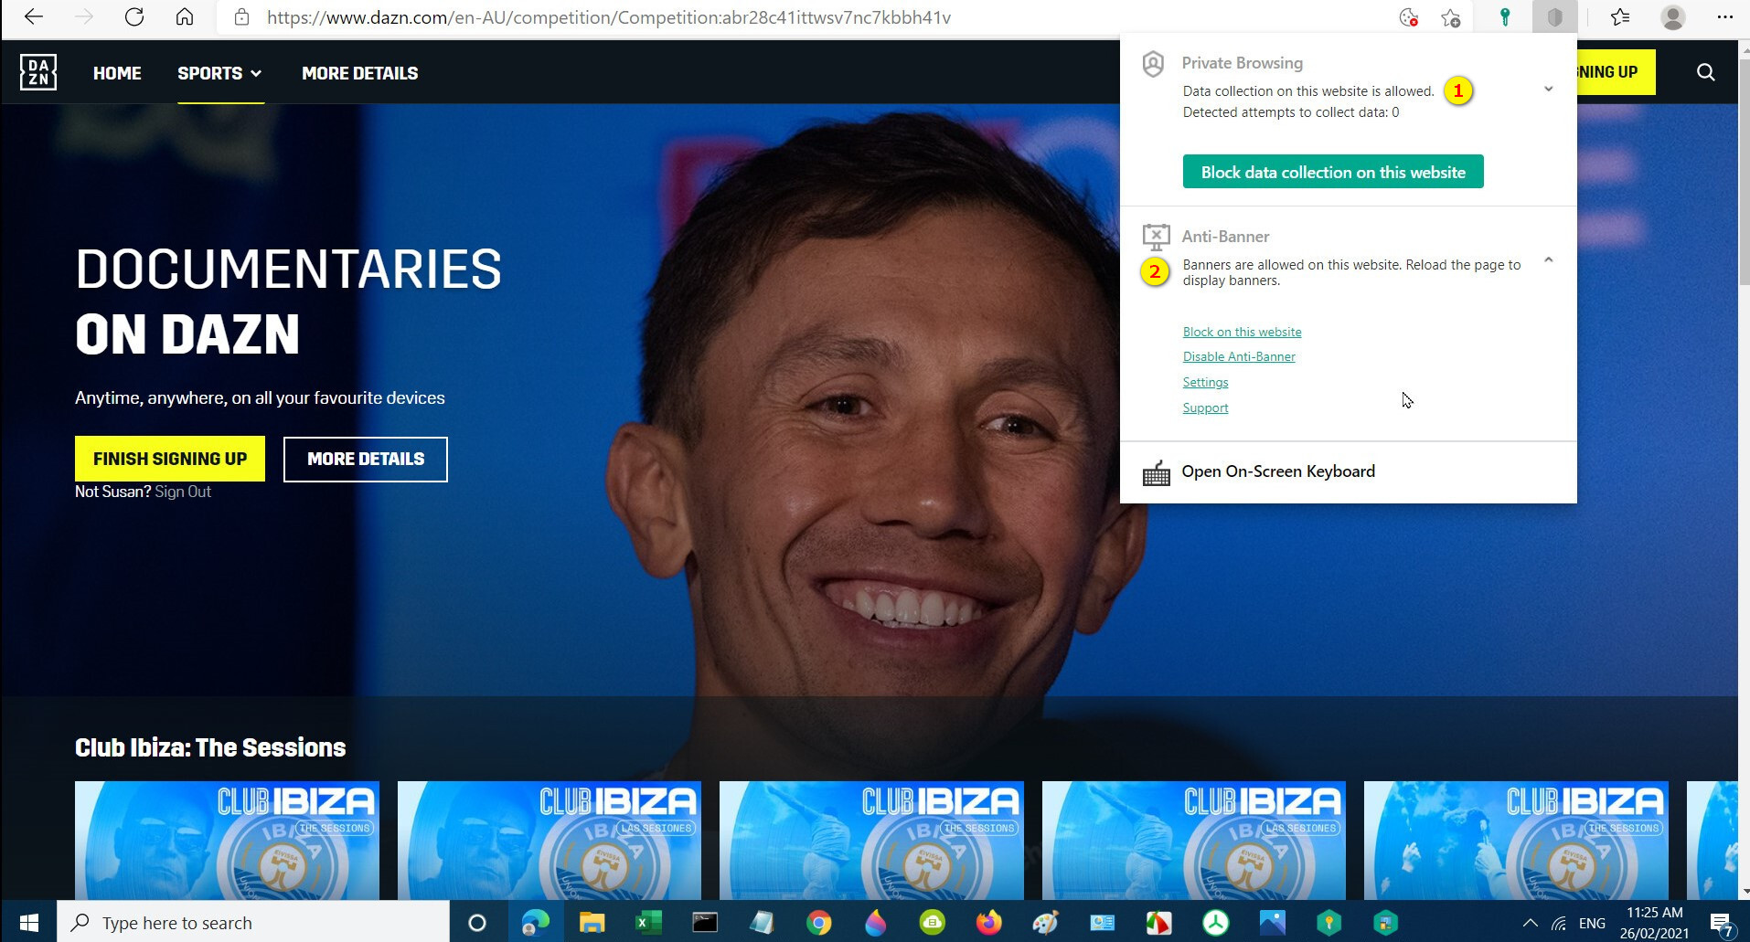Screen dimensions: 1750x942
Task: Go to browser home icon
Action: pos(185,17)
